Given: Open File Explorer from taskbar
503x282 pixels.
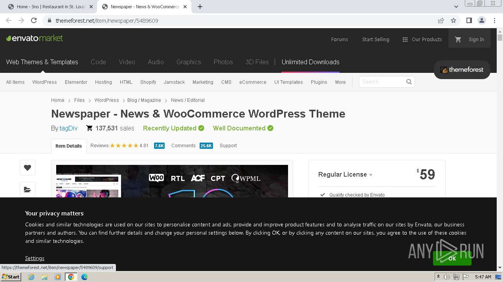Looking at the screenshot, I should [x=44, y=277].
